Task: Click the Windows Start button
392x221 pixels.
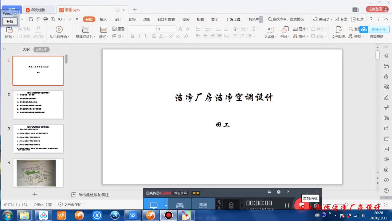Action: pos(7,215)
